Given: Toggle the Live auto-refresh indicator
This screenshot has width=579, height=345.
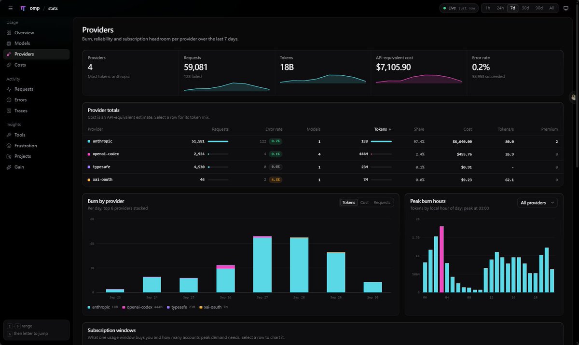Looking at the screenshot, I should 459,8.
